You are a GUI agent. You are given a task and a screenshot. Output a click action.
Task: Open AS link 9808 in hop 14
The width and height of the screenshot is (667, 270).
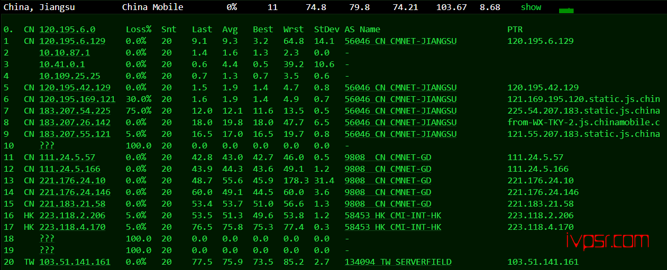388,192
